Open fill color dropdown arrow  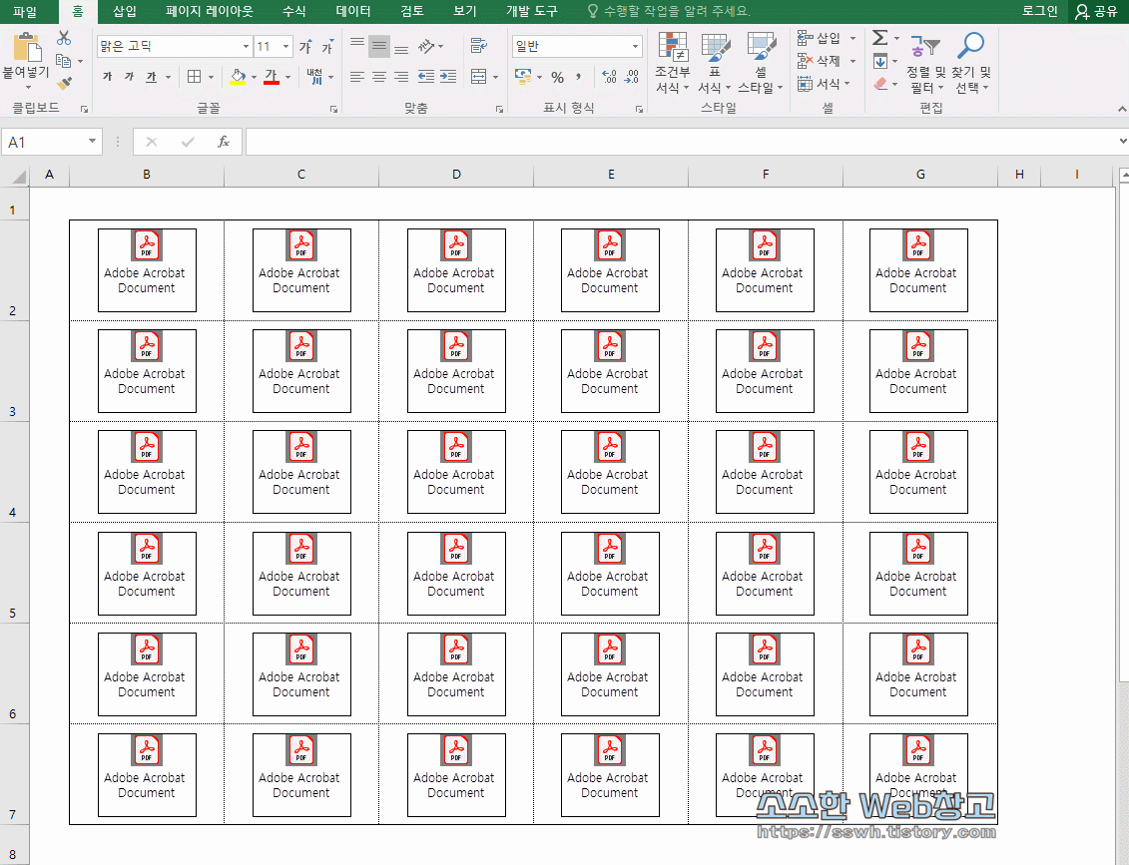pos(255,77)
